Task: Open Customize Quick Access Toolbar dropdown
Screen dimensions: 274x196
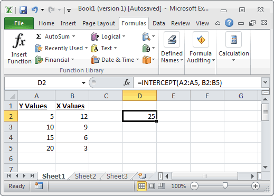Action: (x=69, y=11)
